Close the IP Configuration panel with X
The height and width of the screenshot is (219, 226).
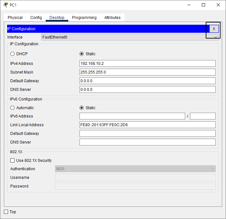(x=214, y=29)
